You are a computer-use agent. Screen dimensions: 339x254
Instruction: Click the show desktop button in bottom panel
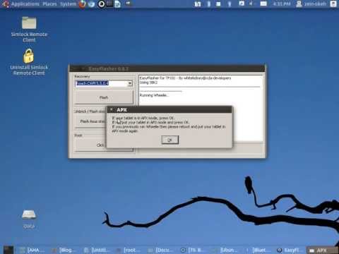[8, 250]
